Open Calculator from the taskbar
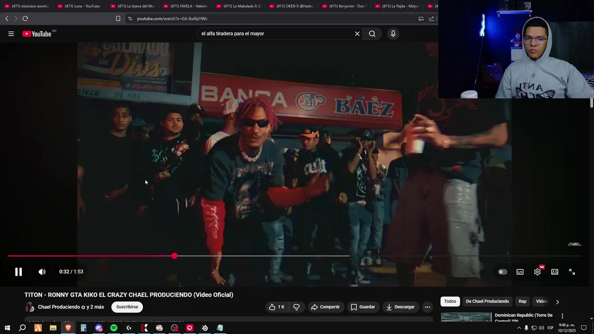Image resolution: width=594 pixels, height=334 pixels. point(84,328)
